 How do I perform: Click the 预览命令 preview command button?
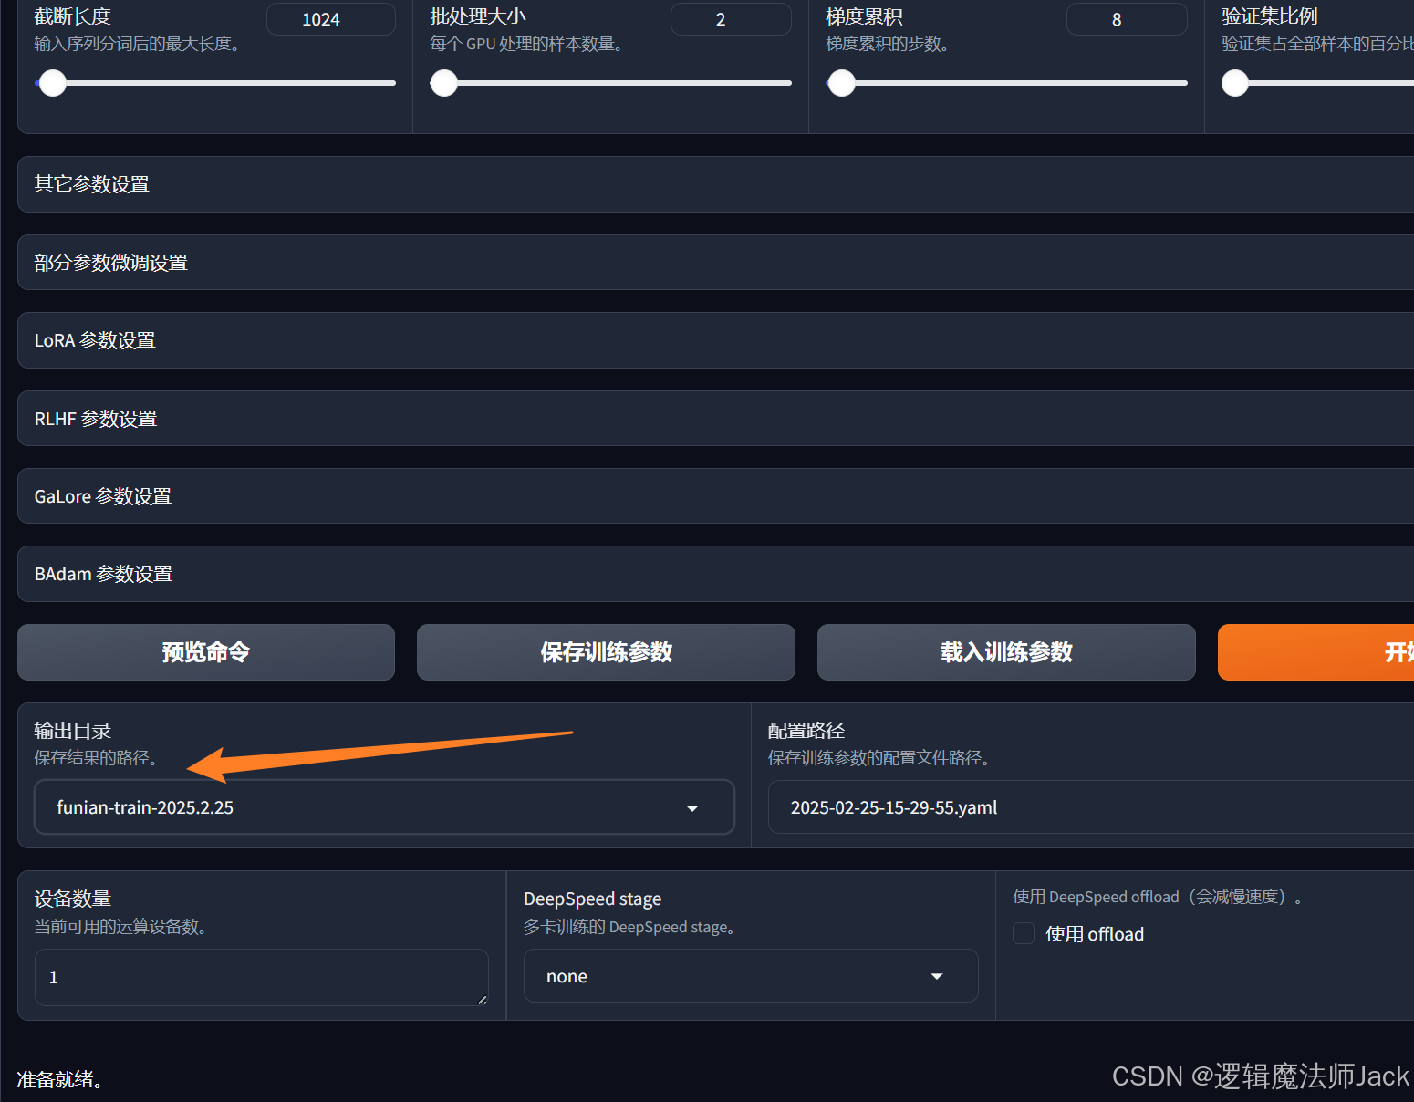coord(205,652)
